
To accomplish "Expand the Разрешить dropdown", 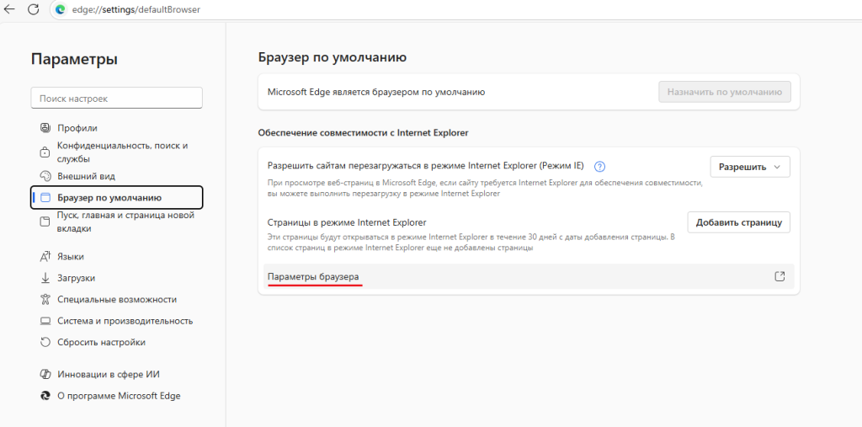I will (x=750, y=167).
